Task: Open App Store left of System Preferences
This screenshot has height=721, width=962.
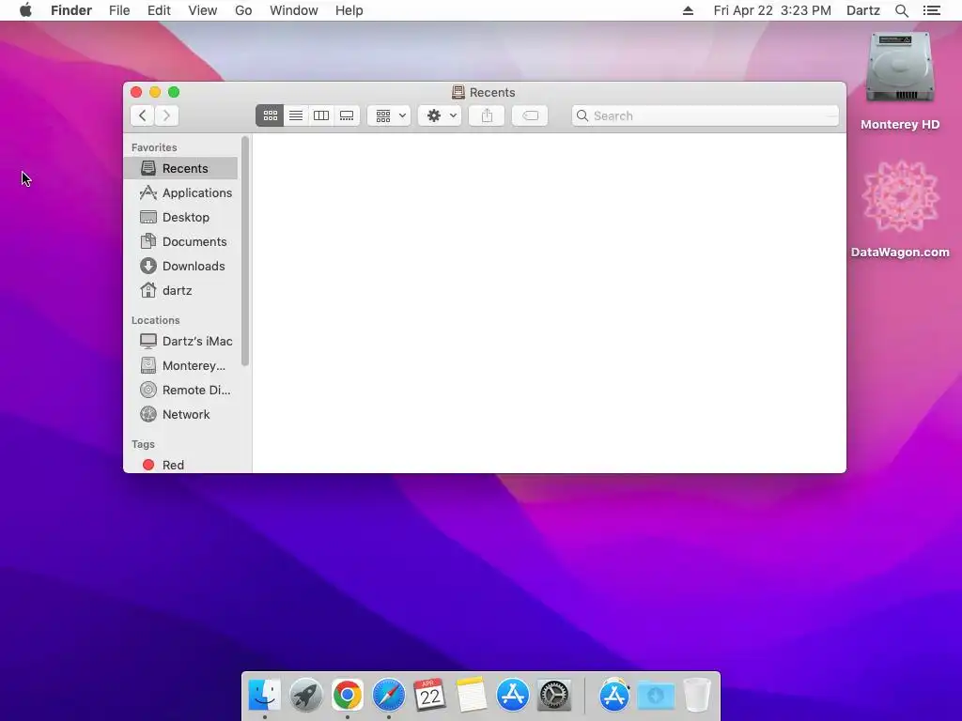Action: (x=512, y=696)
